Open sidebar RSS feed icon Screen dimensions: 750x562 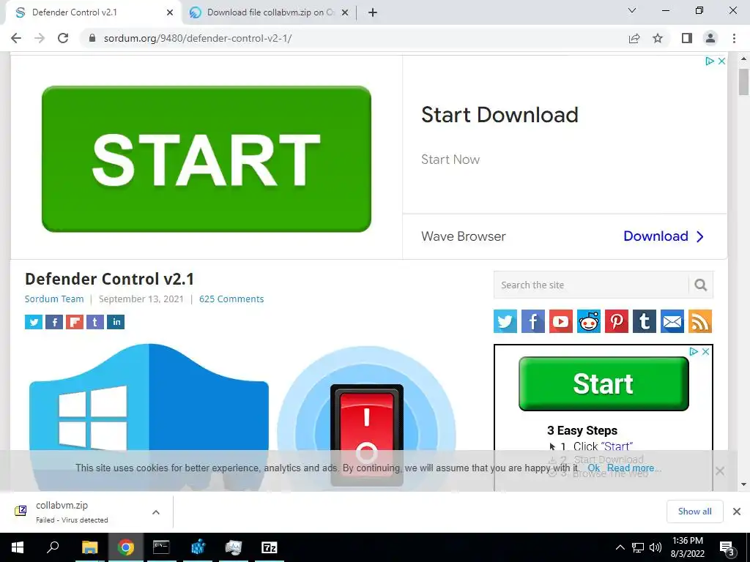point(700,321)
